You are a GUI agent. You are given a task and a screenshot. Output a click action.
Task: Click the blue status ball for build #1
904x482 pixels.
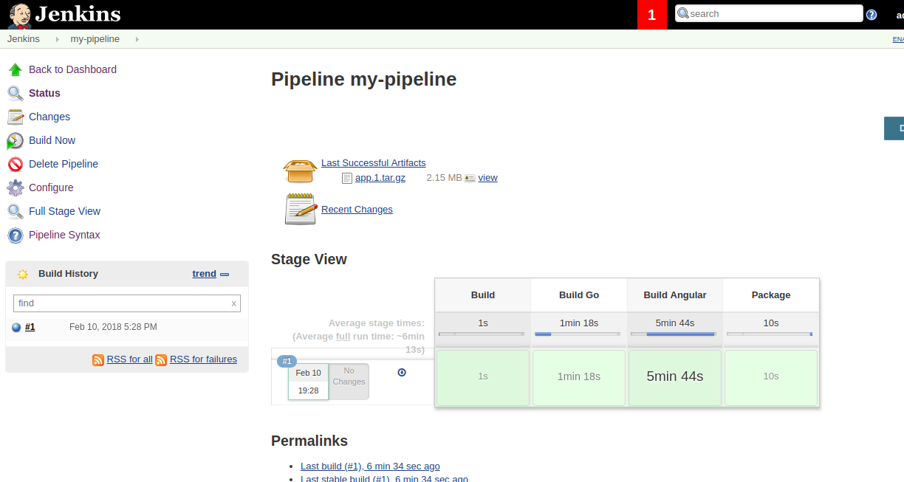pos(16,327)
